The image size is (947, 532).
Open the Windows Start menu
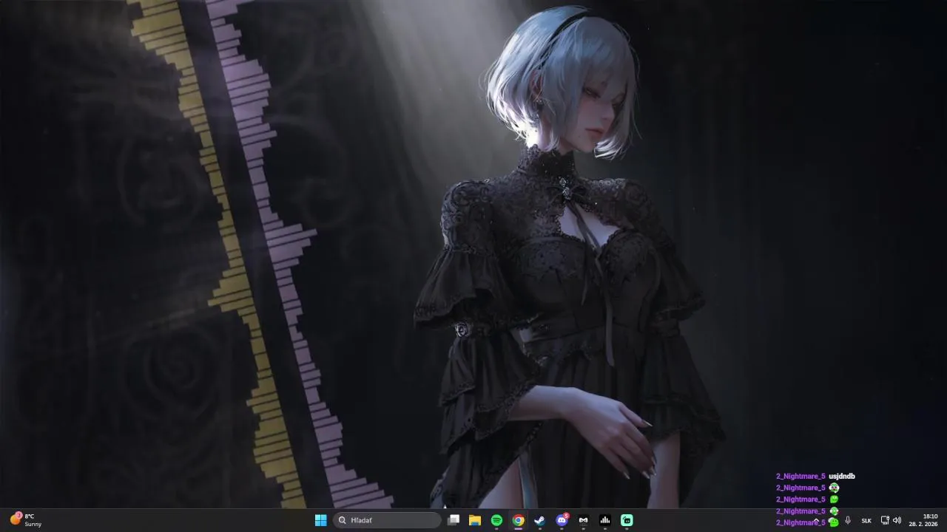coord(320,520)
